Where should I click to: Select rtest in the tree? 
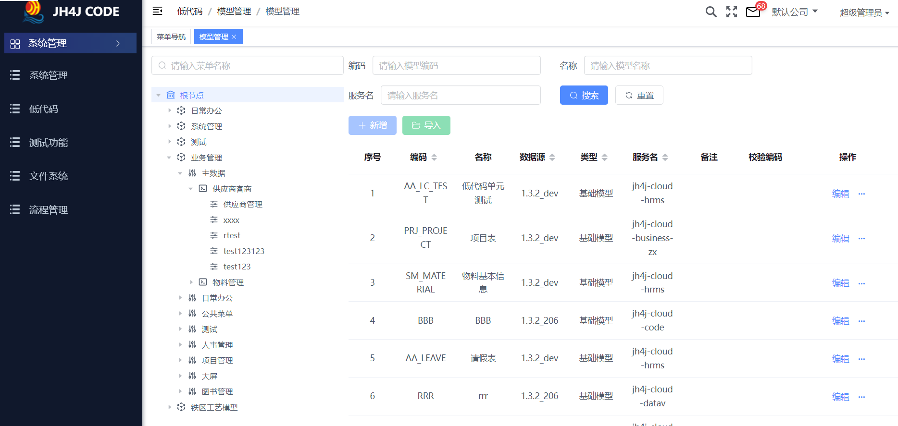pyautogui.click(x=232, y=235)
